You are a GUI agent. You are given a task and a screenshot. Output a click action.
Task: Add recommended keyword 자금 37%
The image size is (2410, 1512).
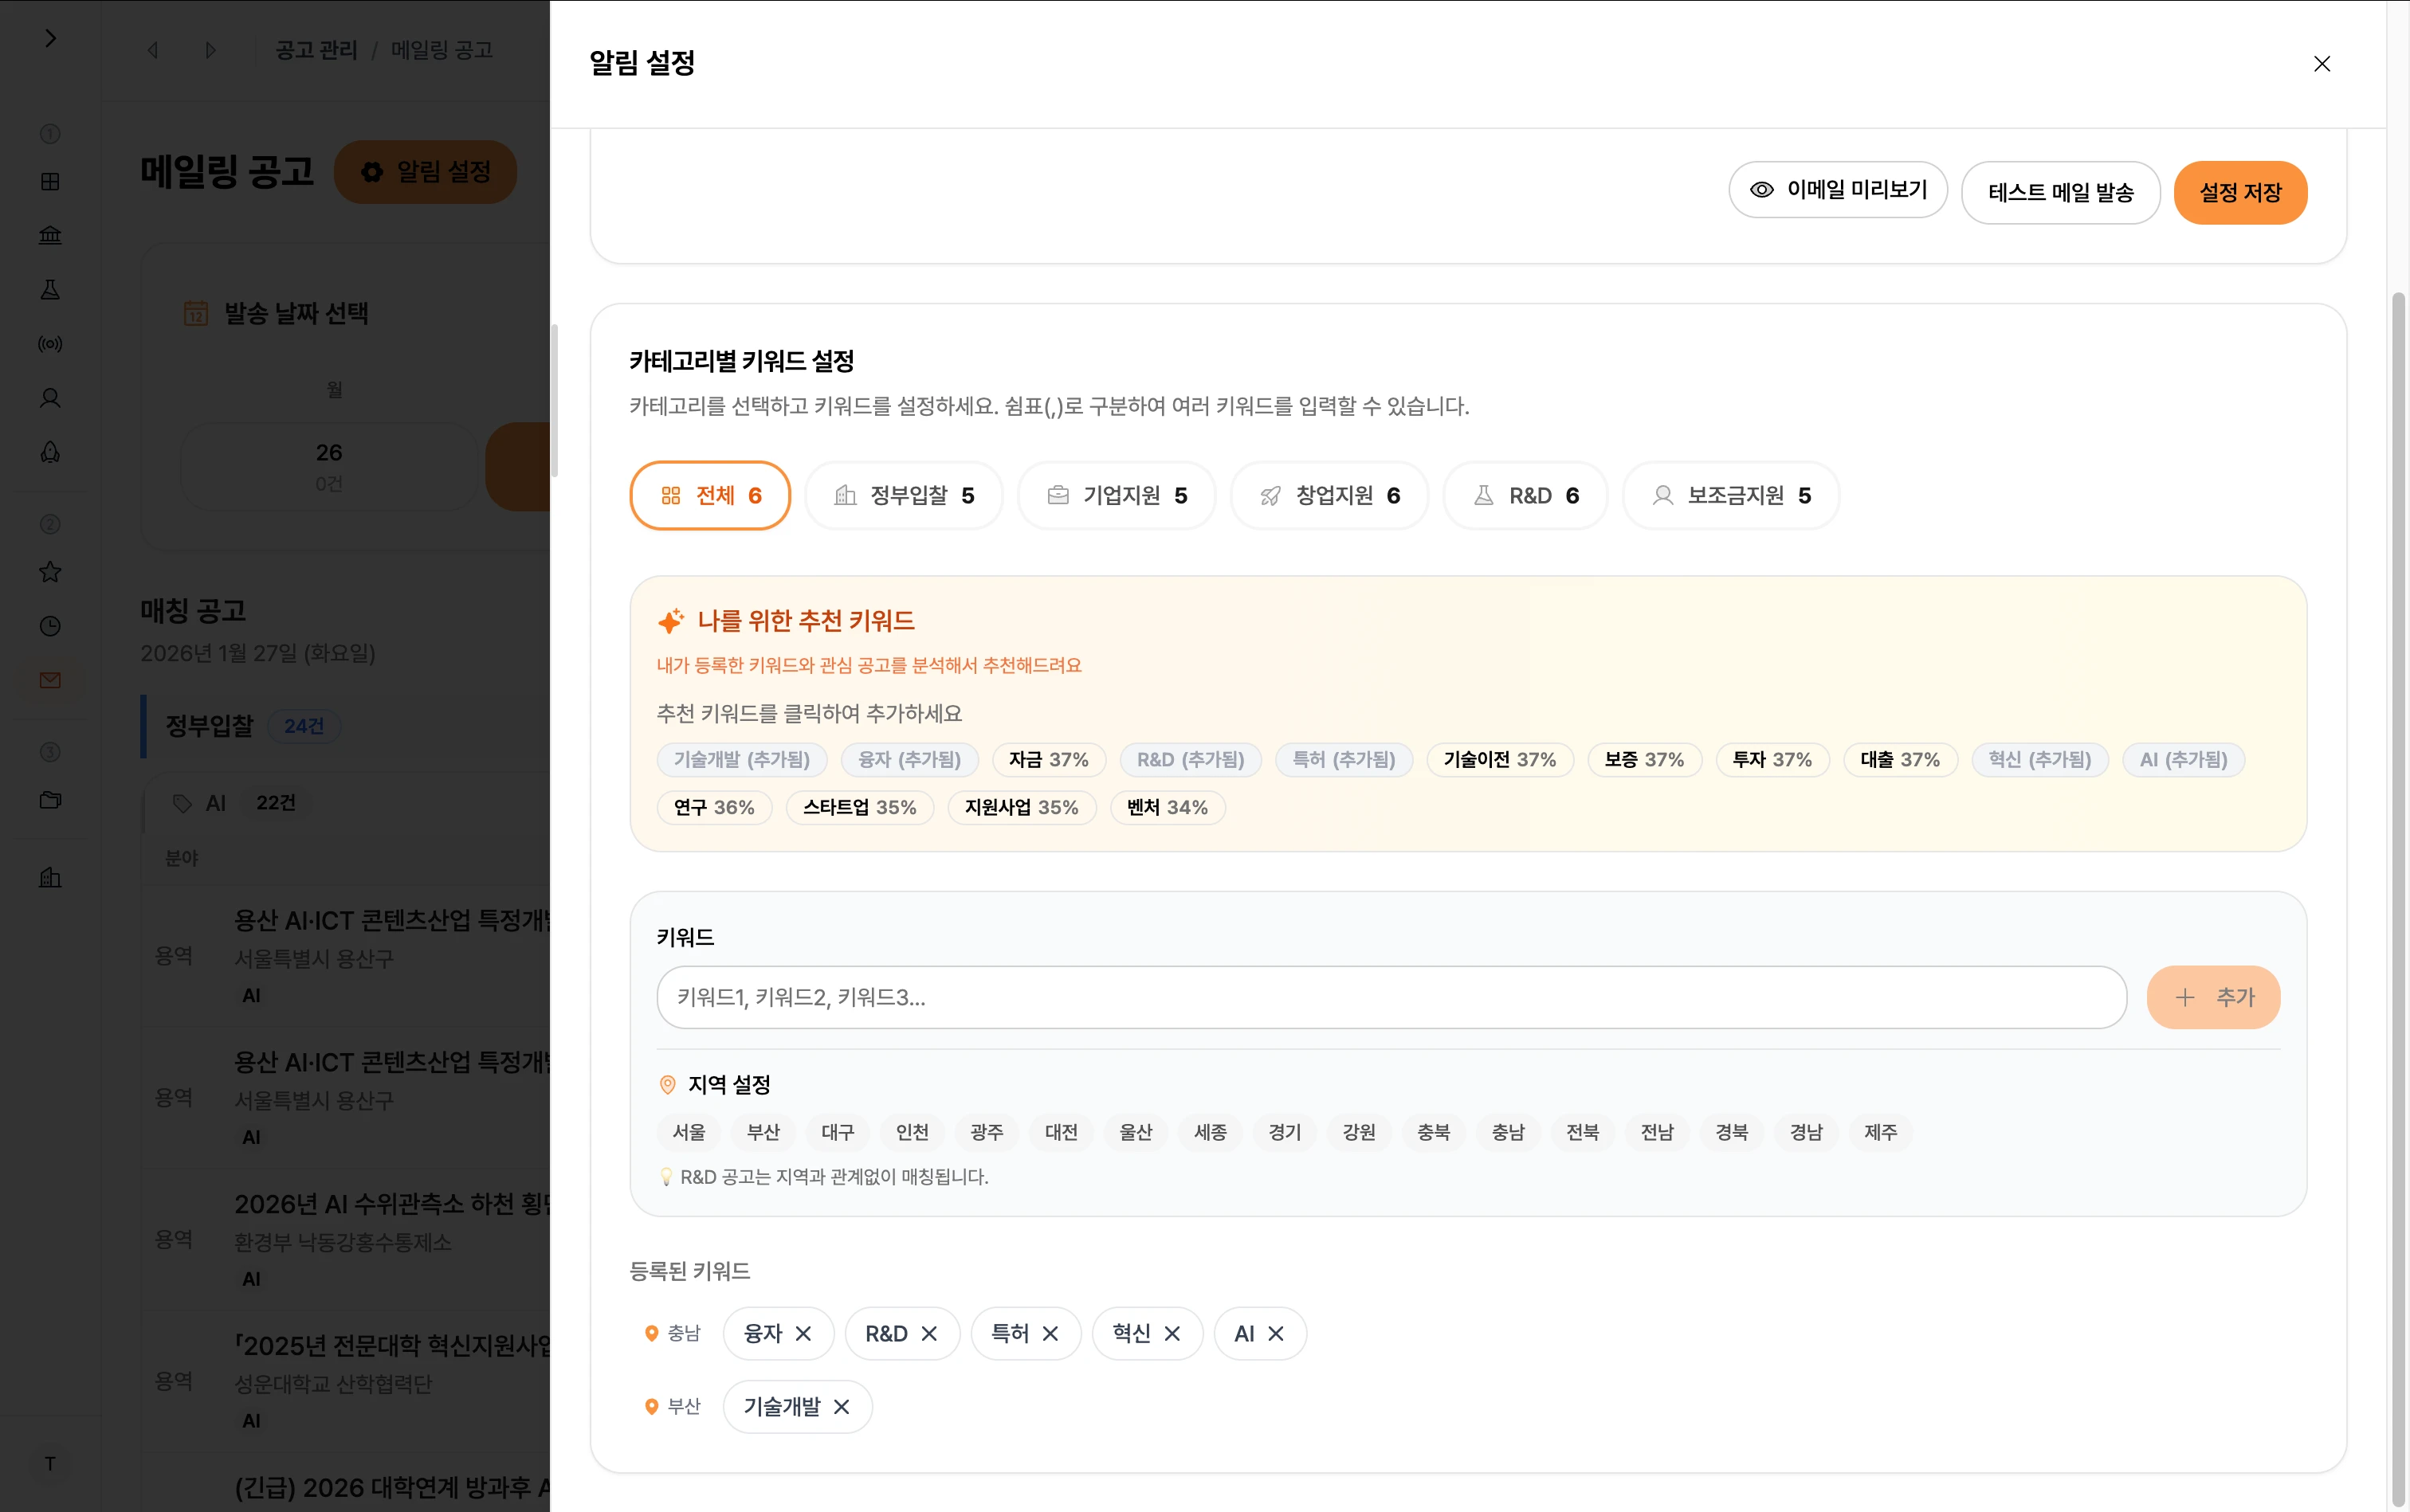[1047, 760]
